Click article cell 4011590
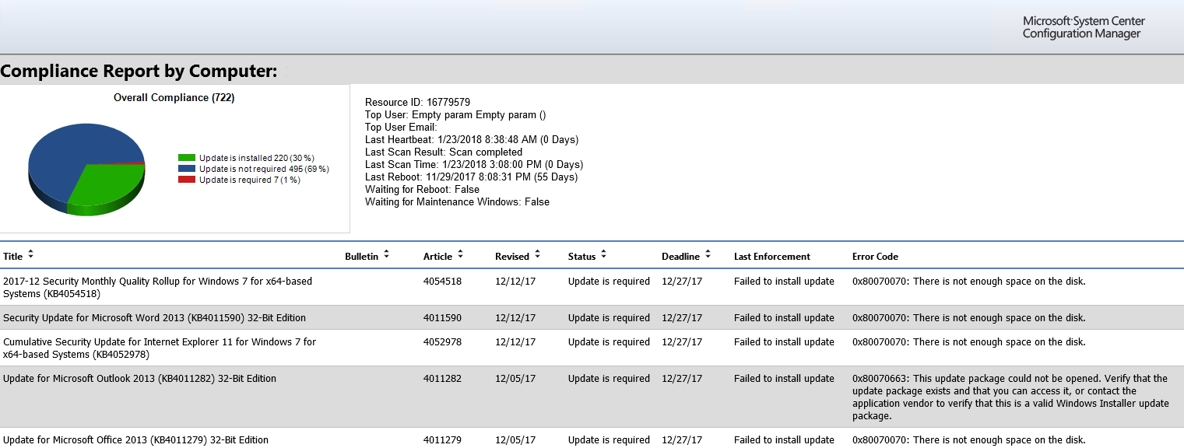 (x=442, y=318)
